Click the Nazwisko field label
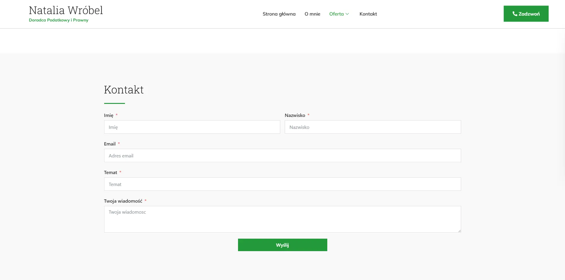Screen dimensions: 565x280 (295, 115)
